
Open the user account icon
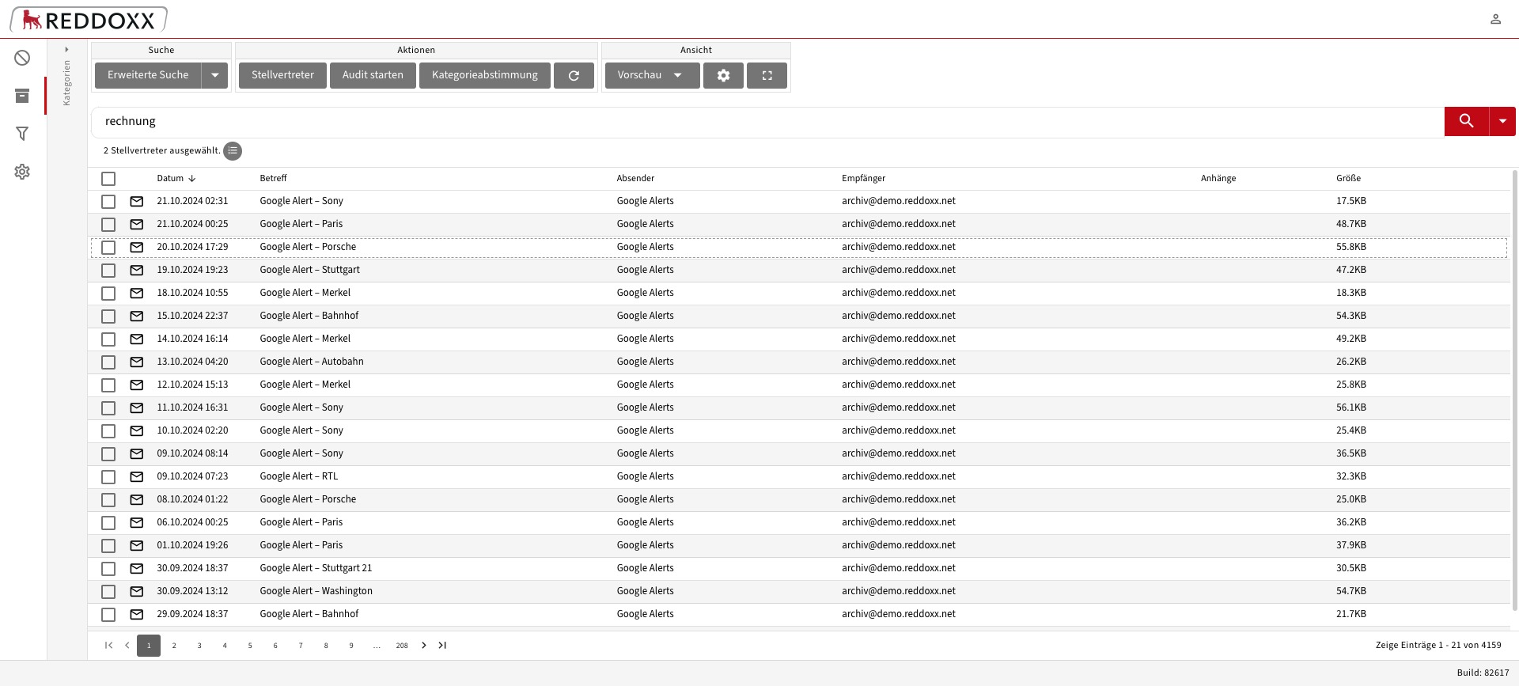pyautogui.click(x=1495, y=19)
